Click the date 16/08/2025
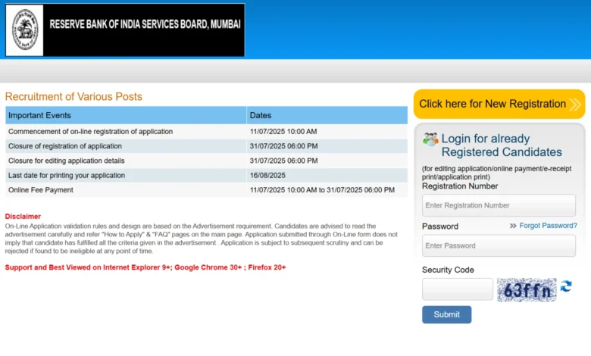The width and height of the screenshot is (591, 356). [x=267, y=176]
